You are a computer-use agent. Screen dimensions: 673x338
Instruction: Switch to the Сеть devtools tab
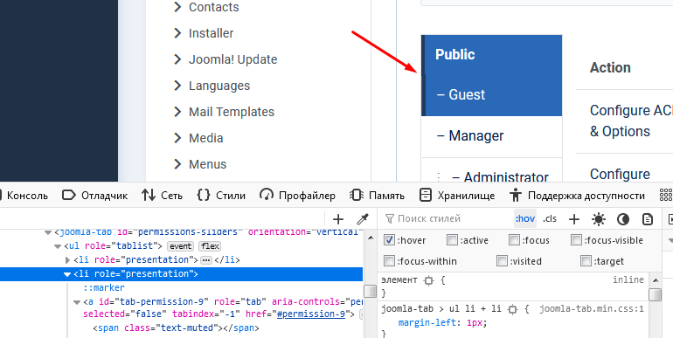[163, 196]
